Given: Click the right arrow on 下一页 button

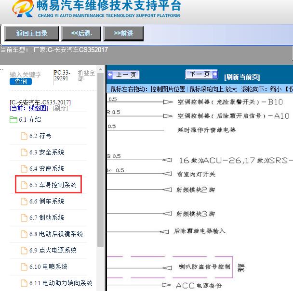Looking at the screenshot, I should (x=215, y=74).
